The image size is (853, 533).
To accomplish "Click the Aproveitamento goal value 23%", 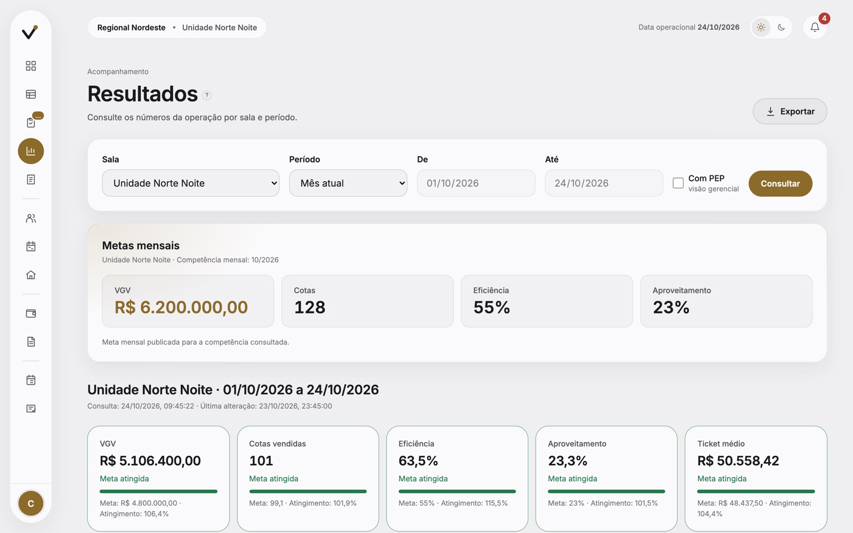I will tap(671, 308).
